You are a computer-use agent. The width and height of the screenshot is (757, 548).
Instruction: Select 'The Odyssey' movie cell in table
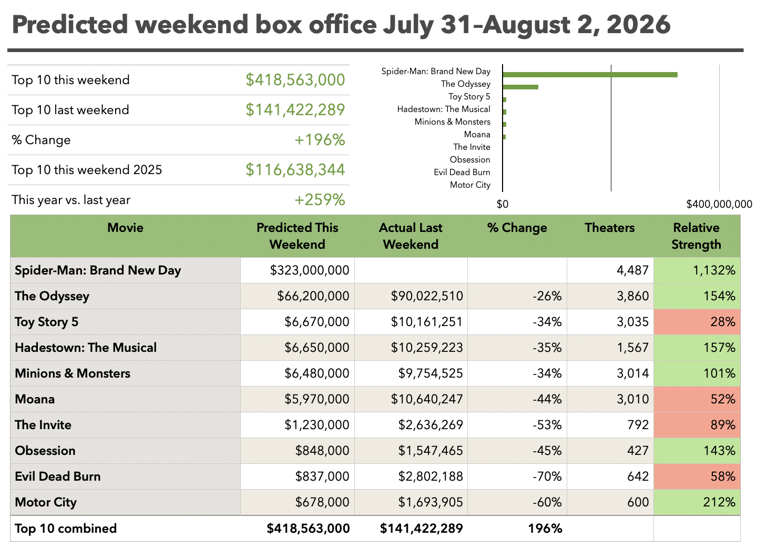click(126, 296)
